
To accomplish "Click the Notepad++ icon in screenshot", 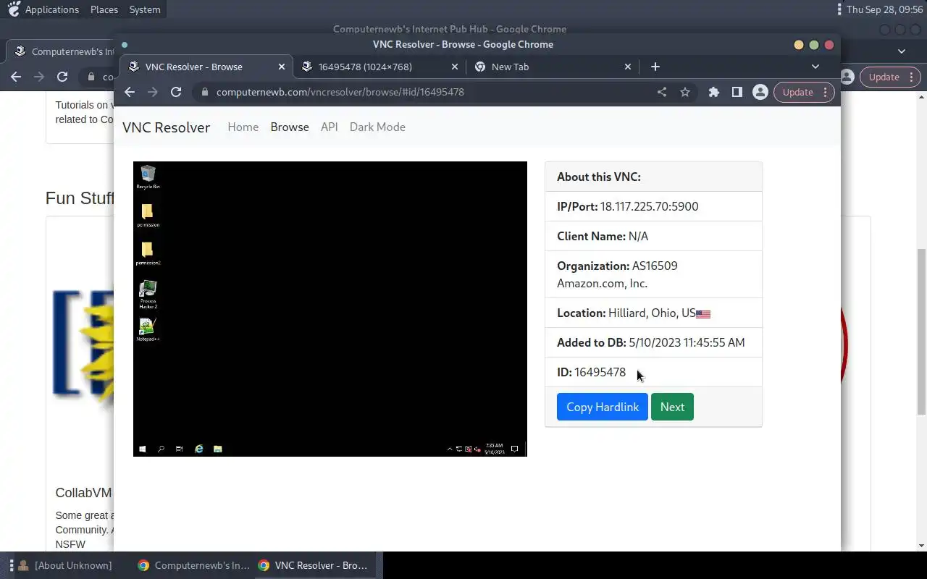I will (x=148, y=330).
